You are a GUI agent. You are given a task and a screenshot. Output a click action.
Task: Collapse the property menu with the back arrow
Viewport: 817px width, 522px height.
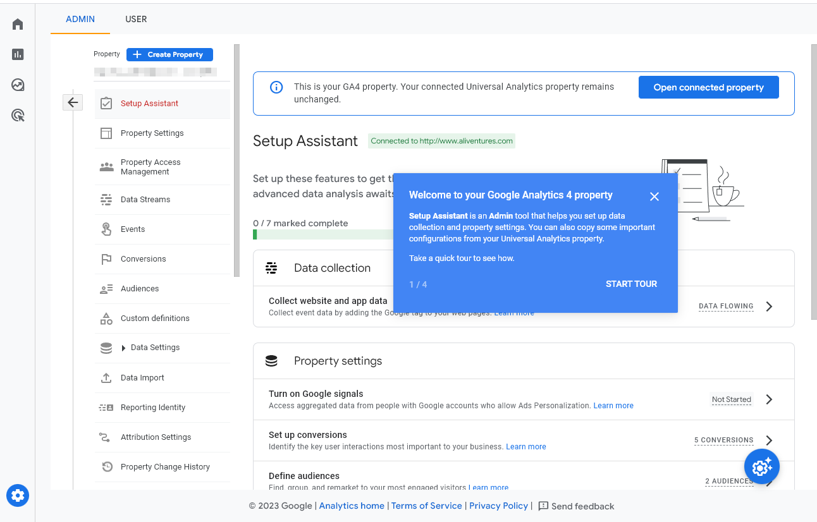pos(73,102)
